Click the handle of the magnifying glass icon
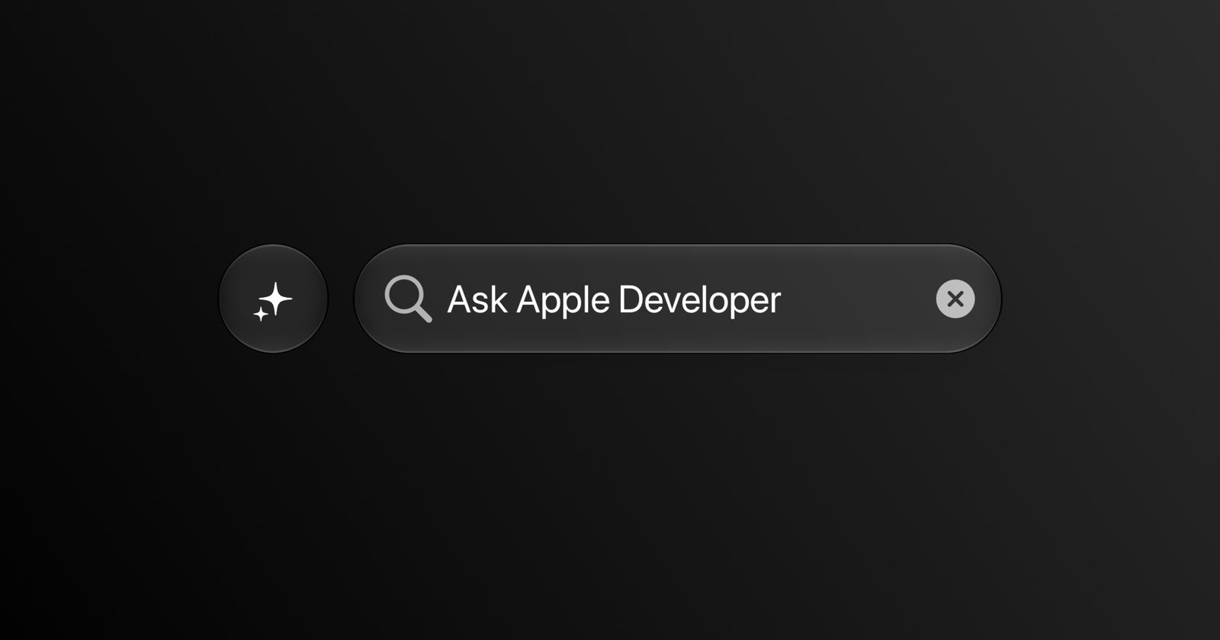 click(x=422, y=314)
